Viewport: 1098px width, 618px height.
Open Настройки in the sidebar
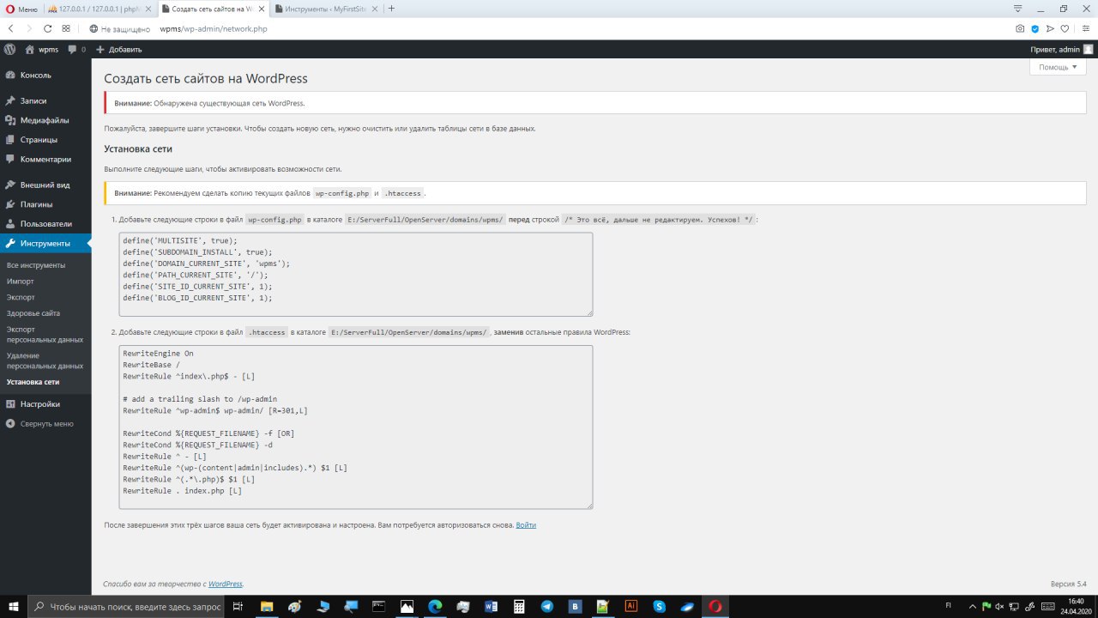tap(45, 403)
